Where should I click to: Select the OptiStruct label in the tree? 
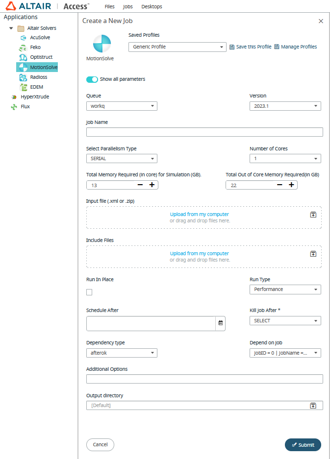41,57
